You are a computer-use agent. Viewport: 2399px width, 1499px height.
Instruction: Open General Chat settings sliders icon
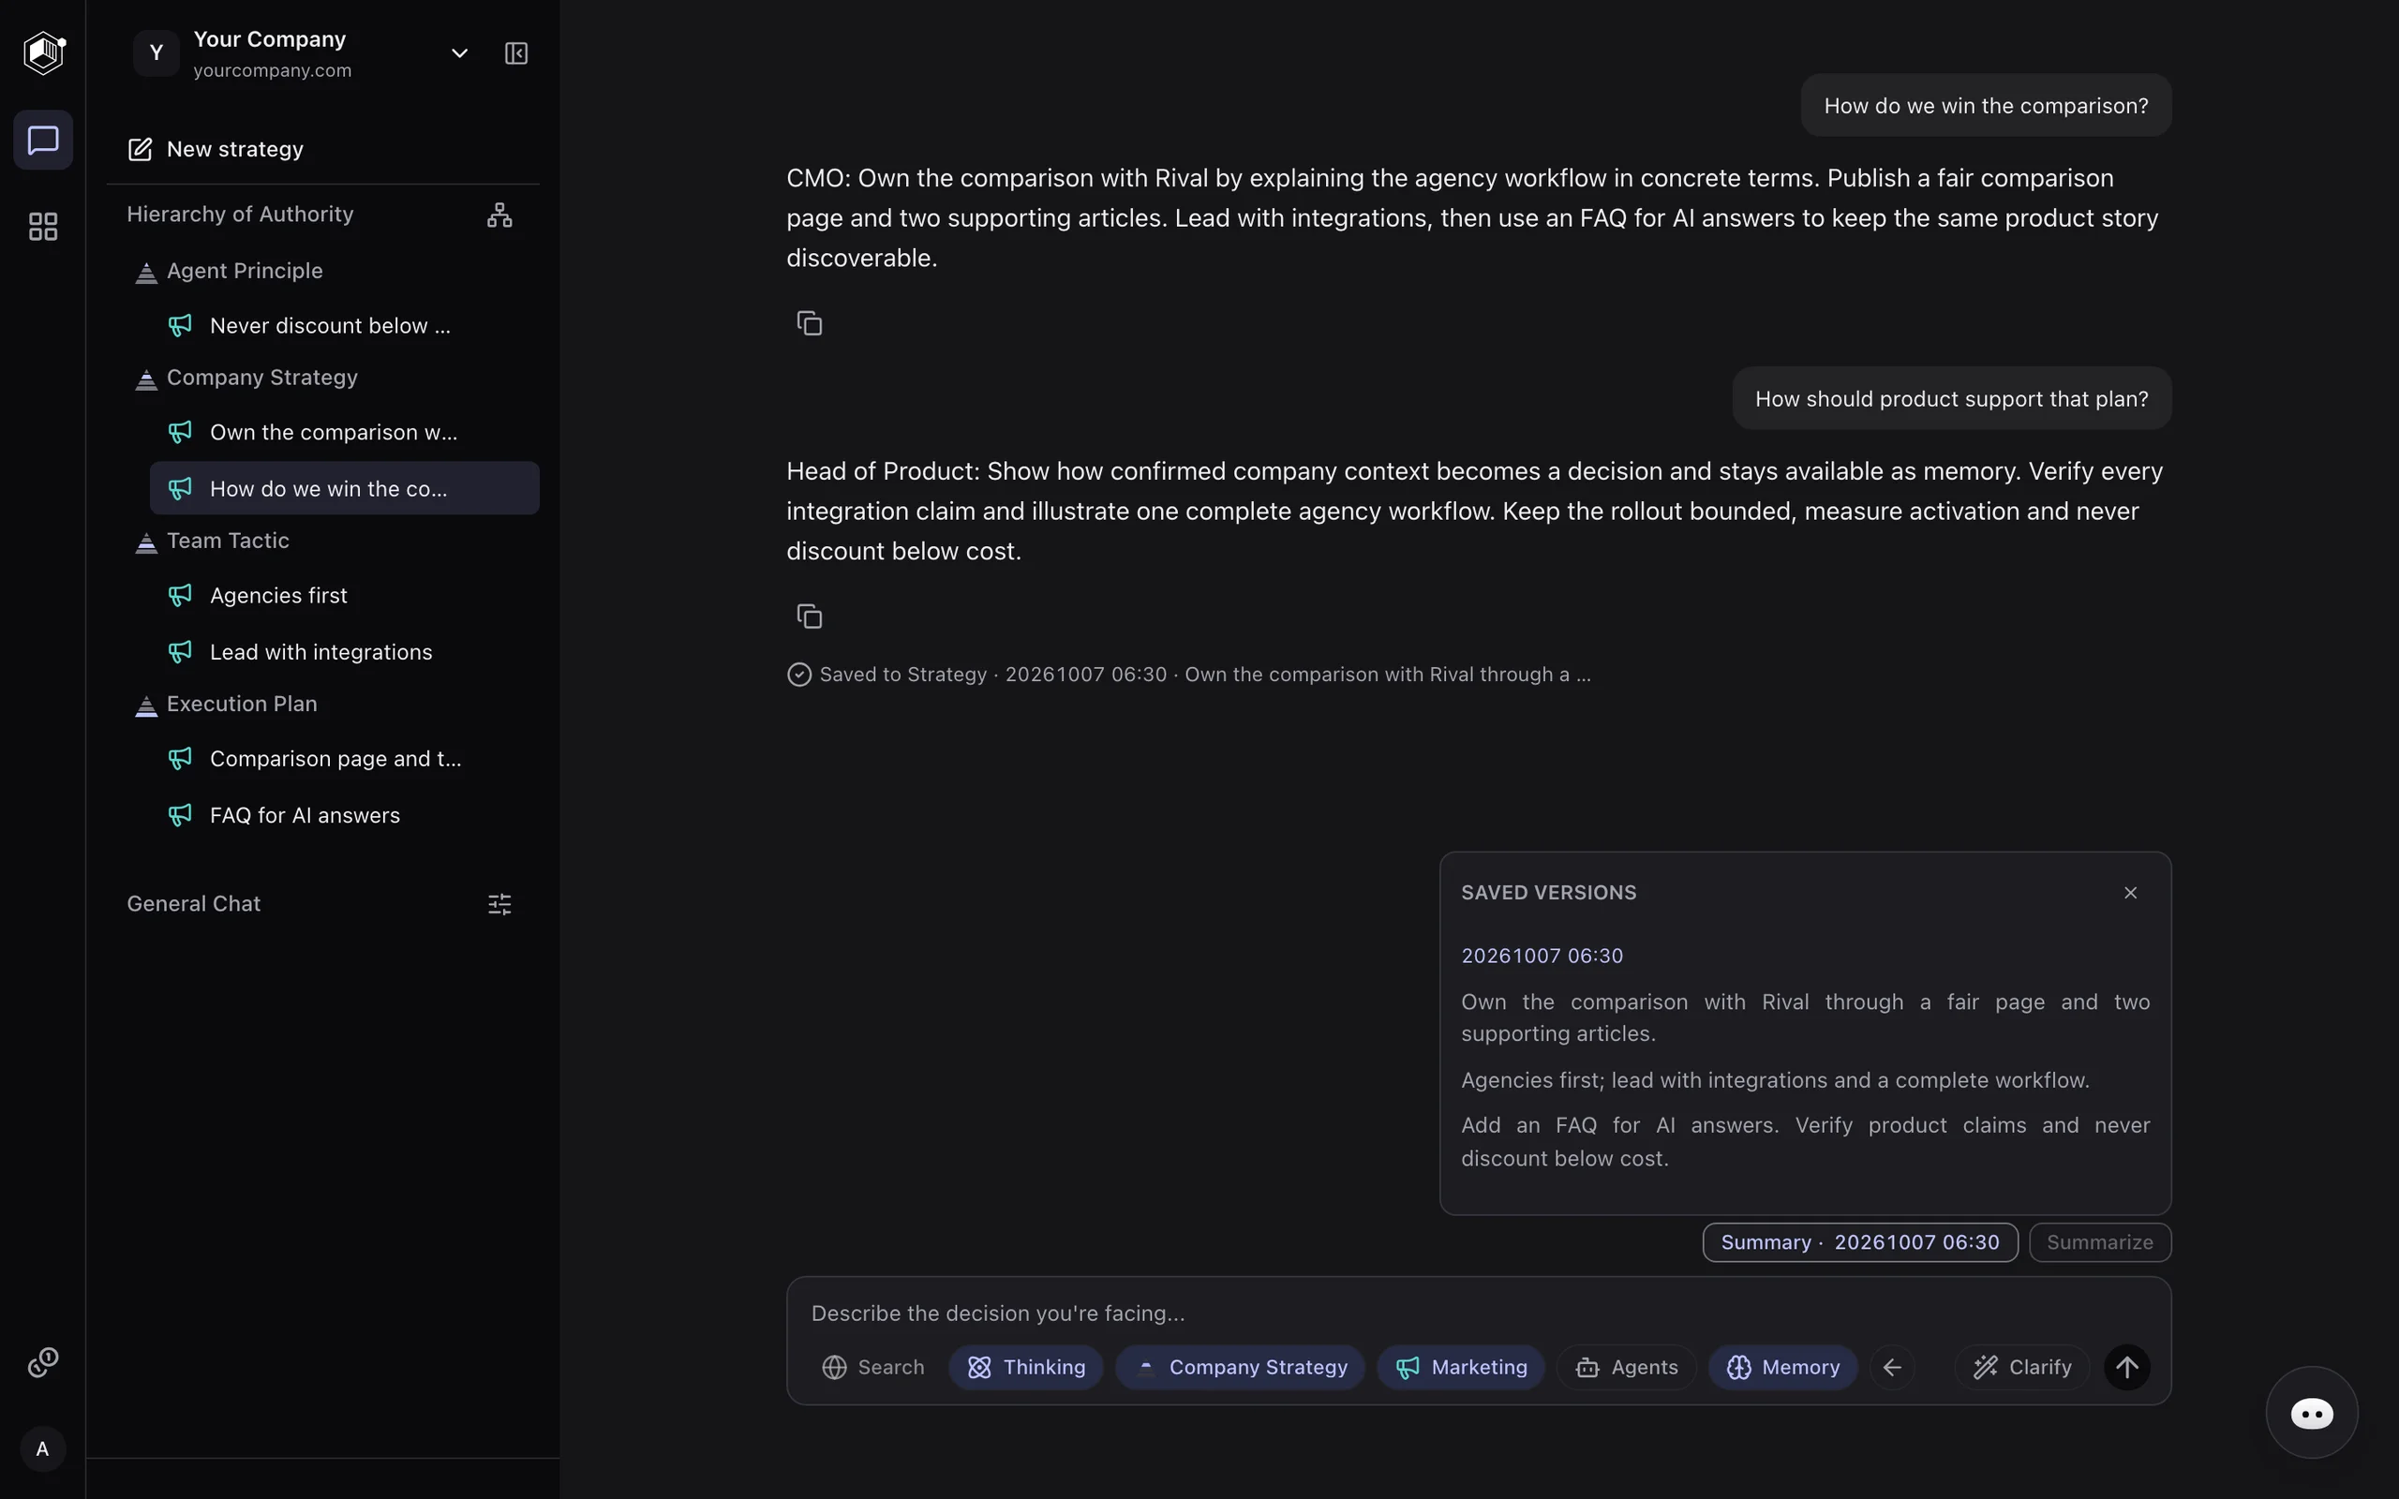[x=499, y=904]
